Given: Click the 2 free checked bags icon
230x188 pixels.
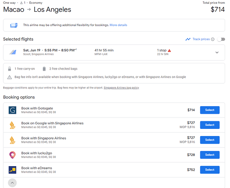Looking at the screenshot, I should [44, 69].
